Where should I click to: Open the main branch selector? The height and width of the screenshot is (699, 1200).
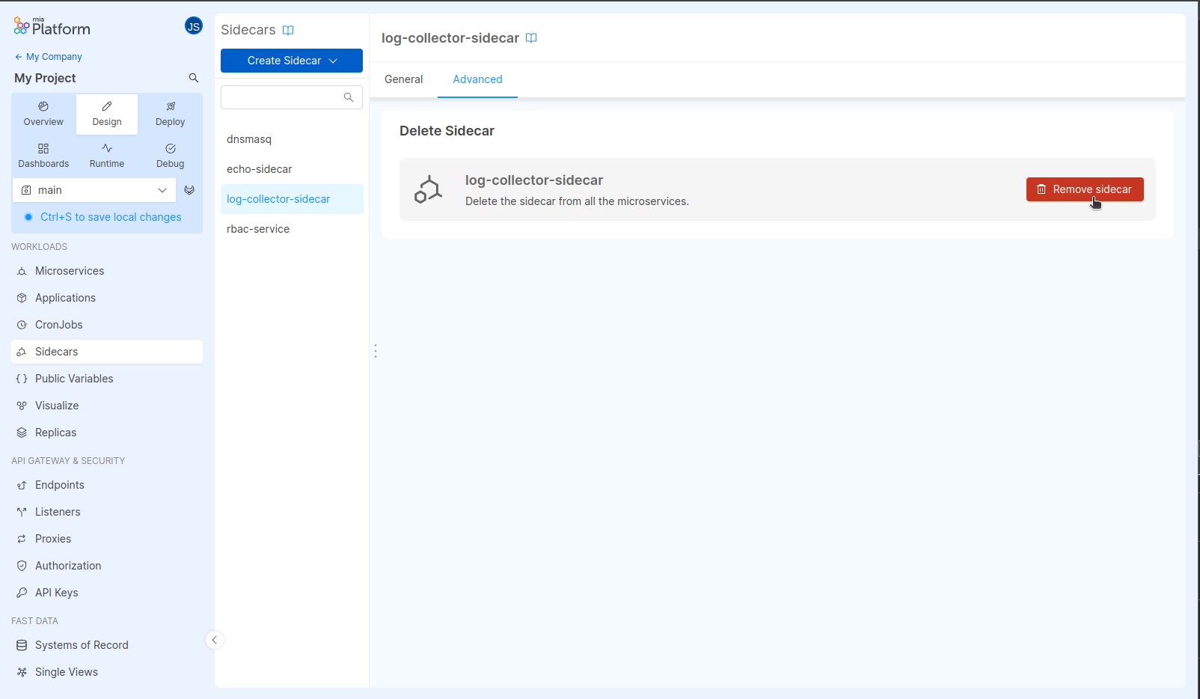94,190
